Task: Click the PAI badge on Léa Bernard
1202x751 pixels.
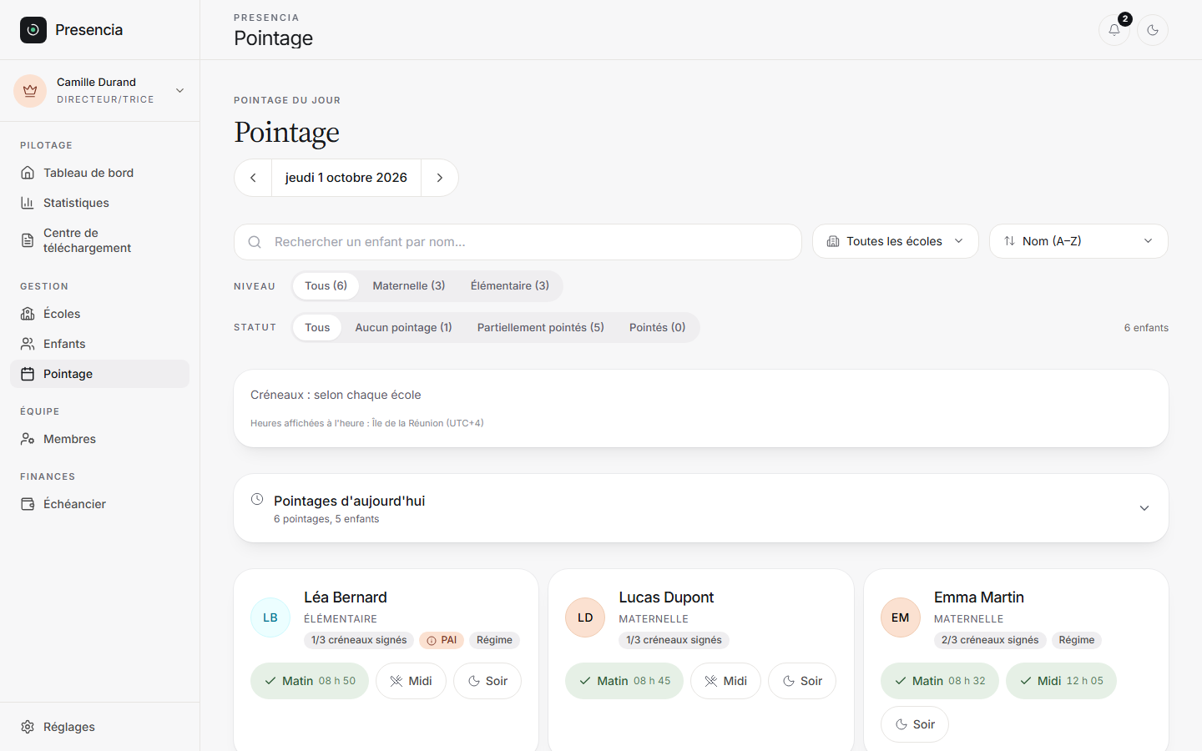Action: [x=442, y=640]
